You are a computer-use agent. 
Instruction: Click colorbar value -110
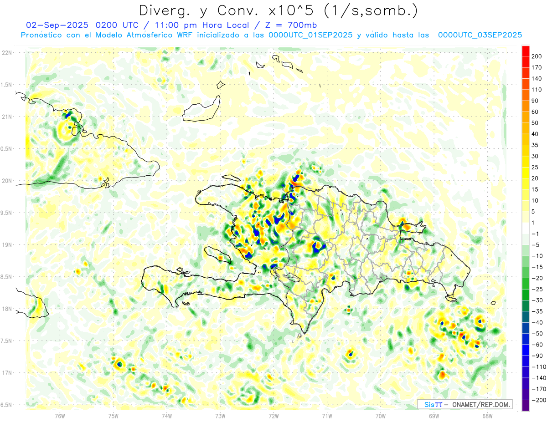(x=538, y=367)
